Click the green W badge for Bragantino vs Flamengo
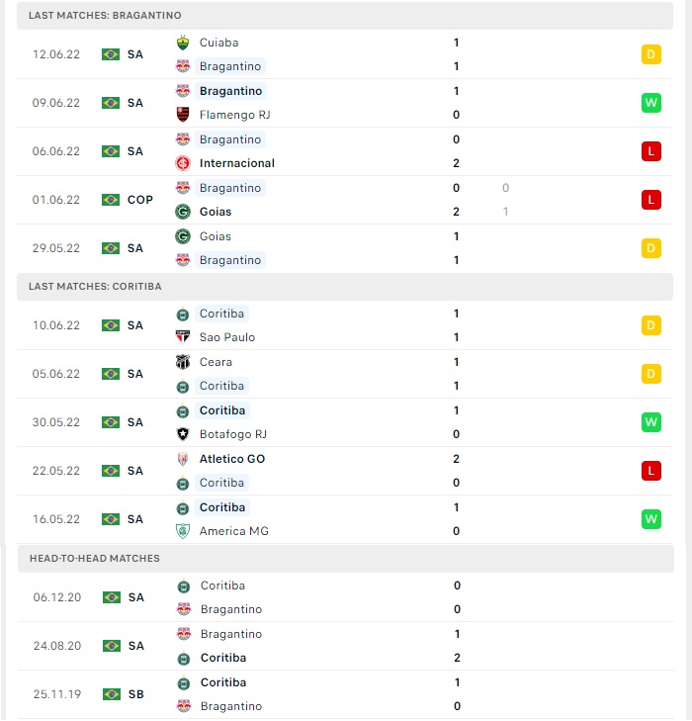Screen dimensions: 692x721 (651, 103)
